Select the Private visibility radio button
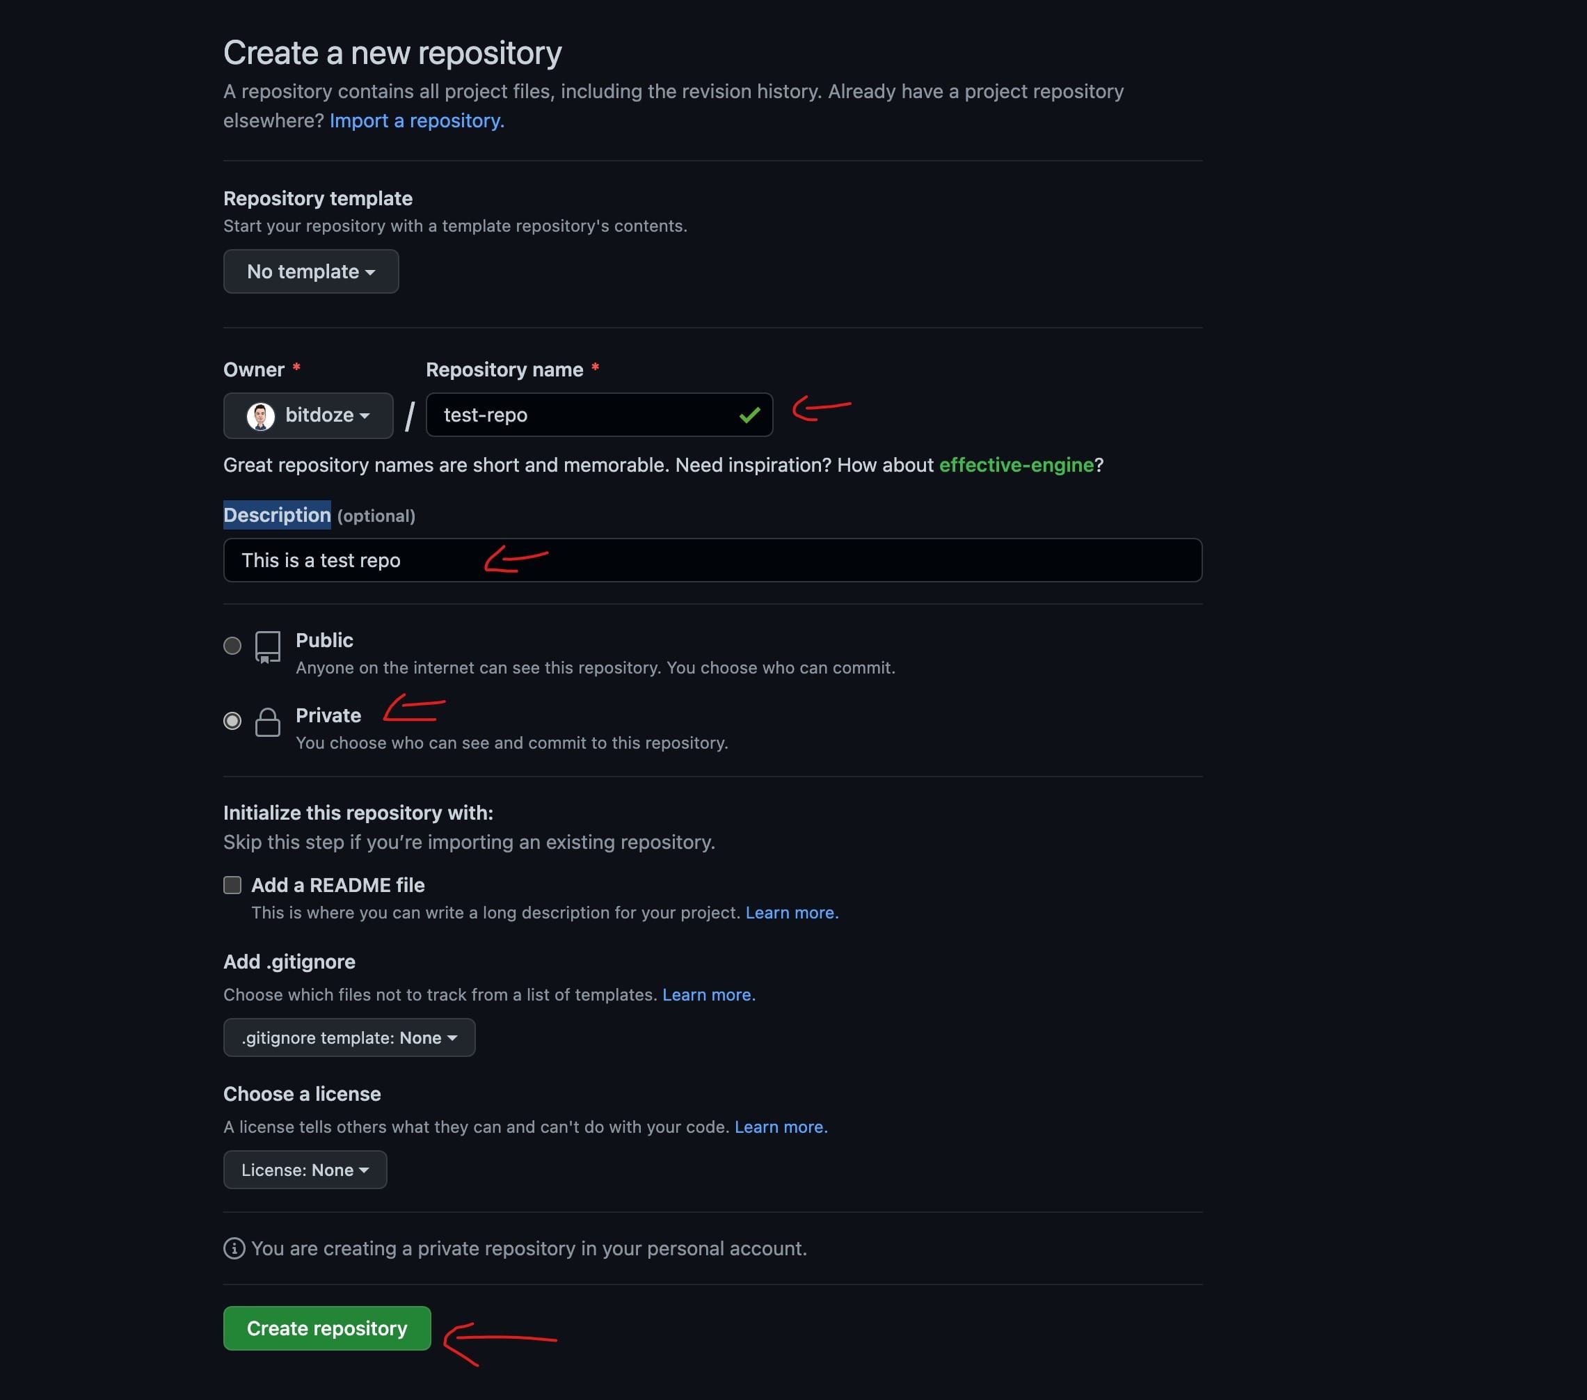Screen dimensions: 1587x1400 (x=232, y=721)
